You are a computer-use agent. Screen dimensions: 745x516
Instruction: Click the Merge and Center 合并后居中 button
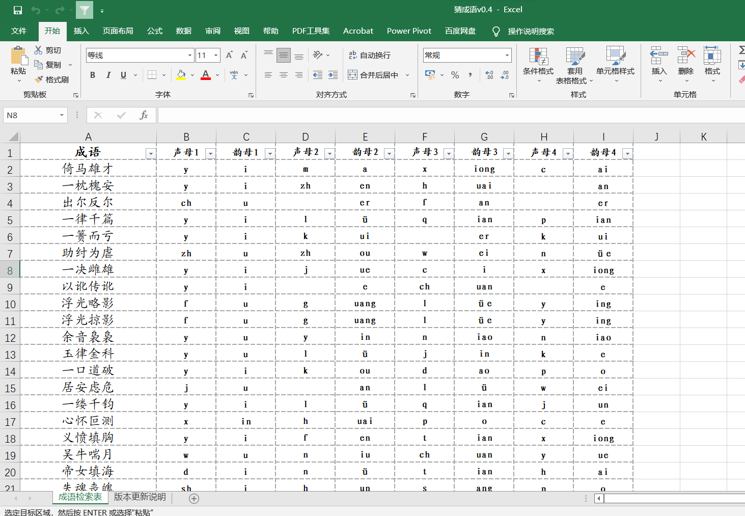coord(373,75)
